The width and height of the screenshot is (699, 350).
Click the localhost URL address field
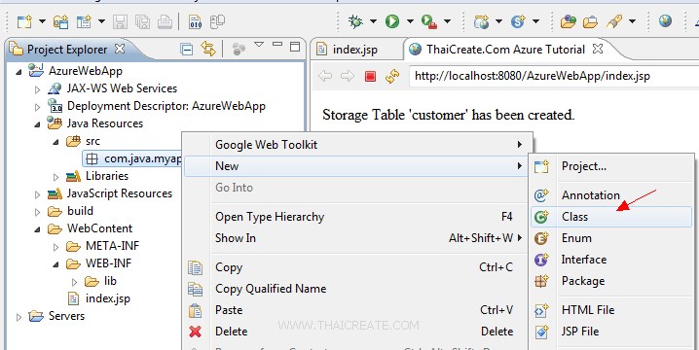[554, 76]
